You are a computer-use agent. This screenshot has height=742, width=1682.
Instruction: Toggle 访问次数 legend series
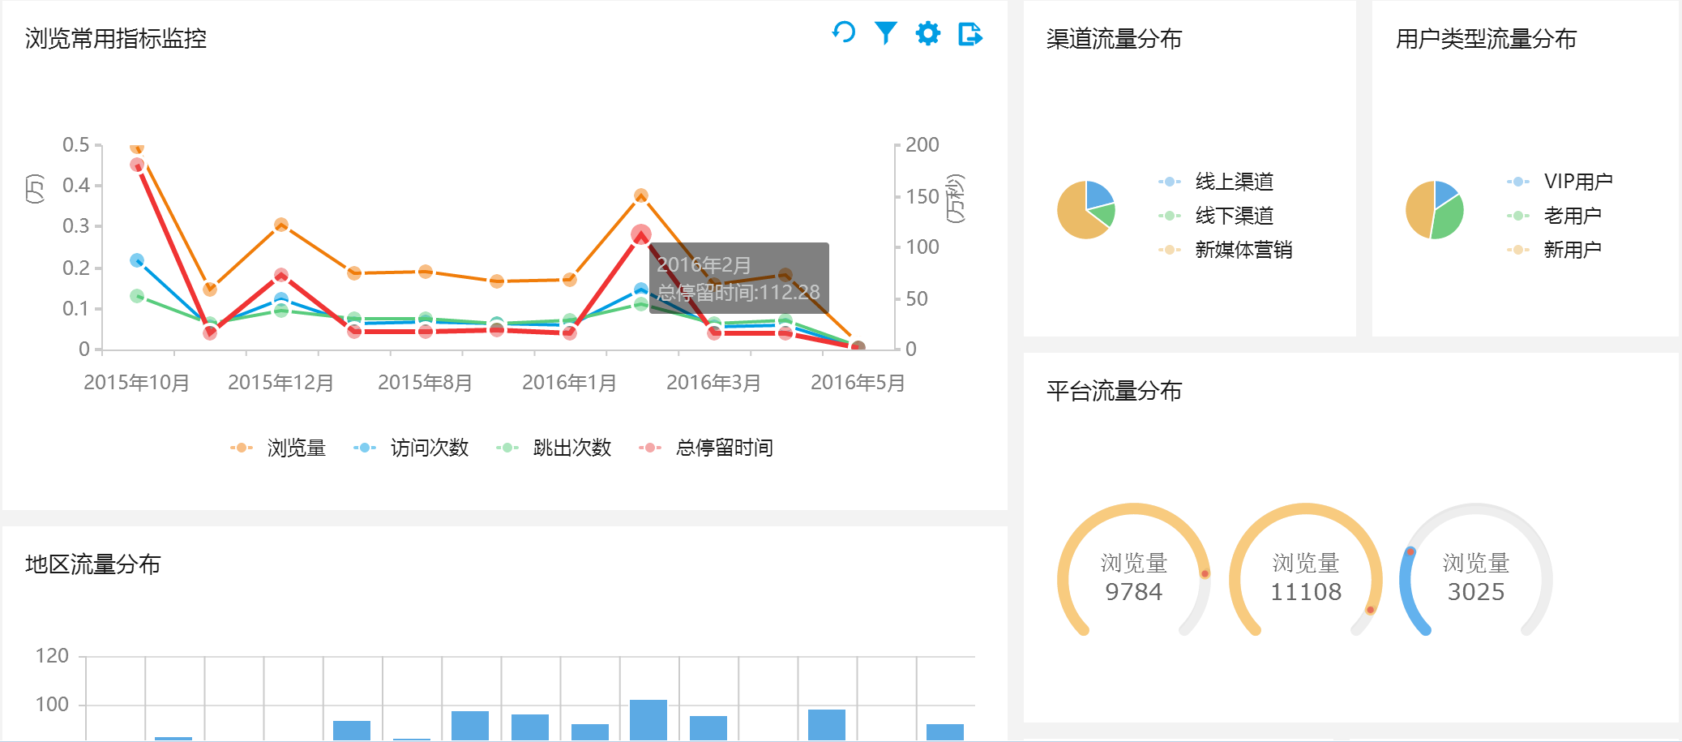pyautogui.click(x=411, y=448)
